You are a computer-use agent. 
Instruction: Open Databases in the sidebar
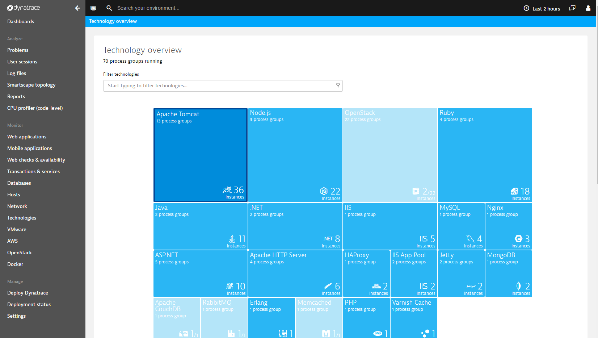pos(19,183)
